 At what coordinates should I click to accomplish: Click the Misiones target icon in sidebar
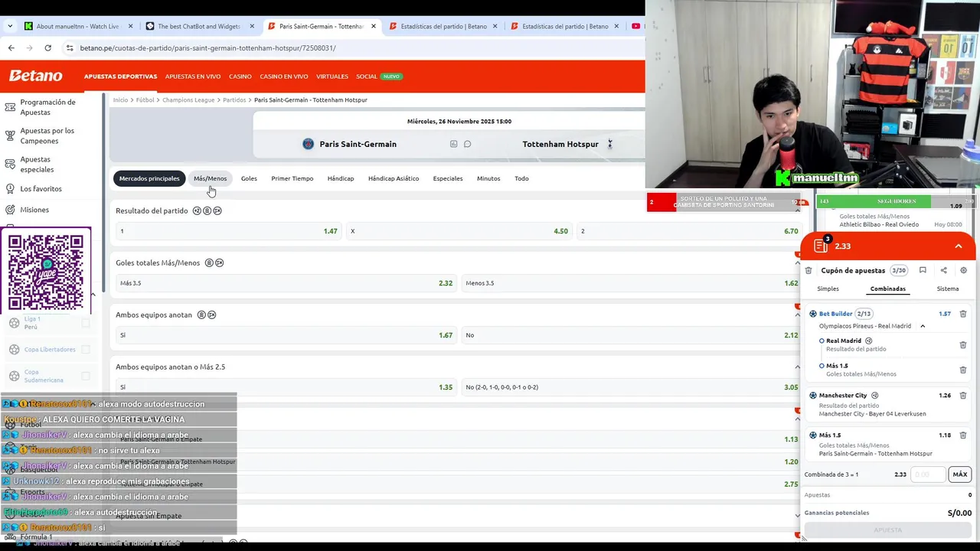click(10, 210)
